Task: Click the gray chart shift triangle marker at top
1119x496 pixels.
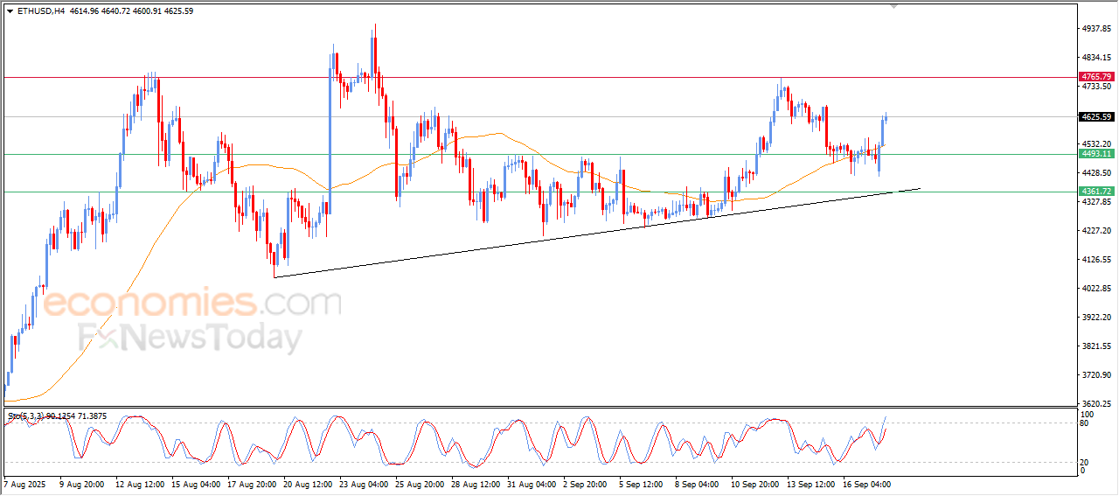Action: coord(893,6)
